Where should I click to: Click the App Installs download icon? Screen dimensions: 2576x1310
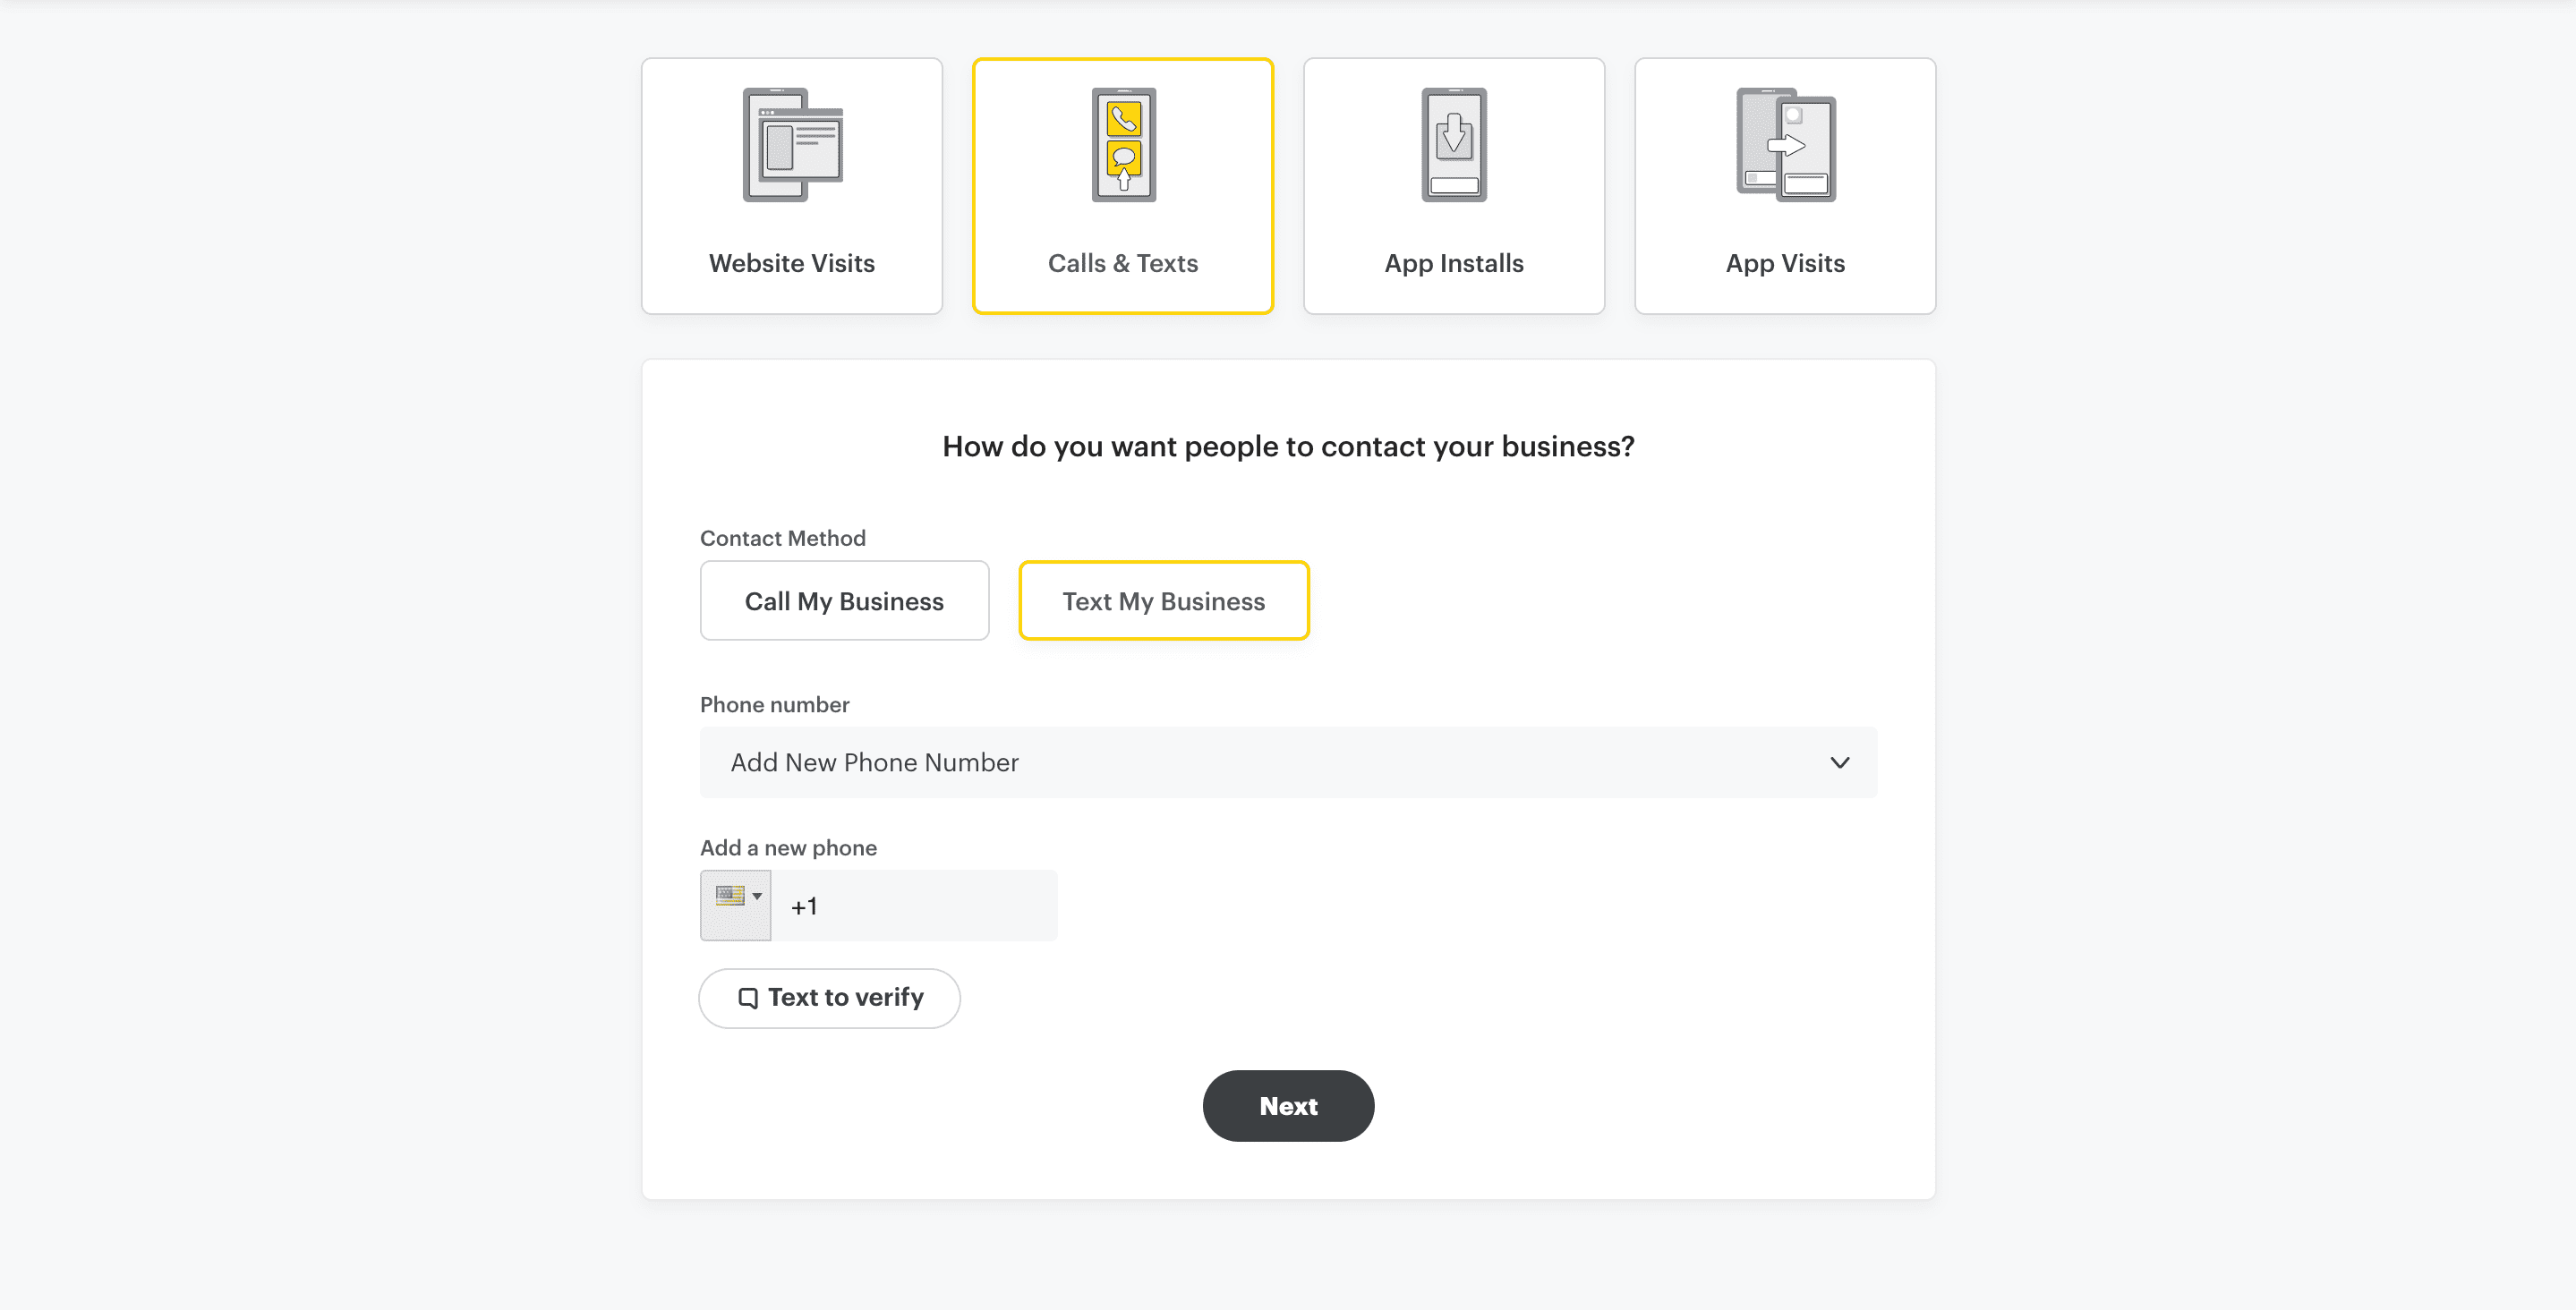coord(1454,145)
